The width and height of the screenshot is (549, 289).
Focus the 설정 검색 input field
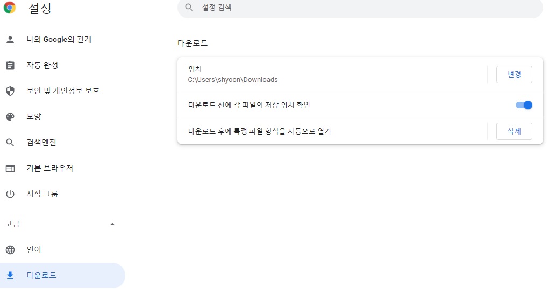pyautogui.click(x=360, y=8)
